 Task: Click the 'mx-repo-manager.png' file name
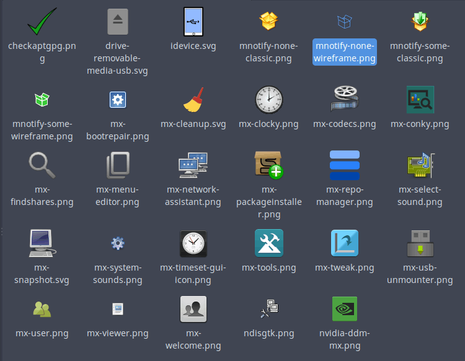(x=345, y=196)
